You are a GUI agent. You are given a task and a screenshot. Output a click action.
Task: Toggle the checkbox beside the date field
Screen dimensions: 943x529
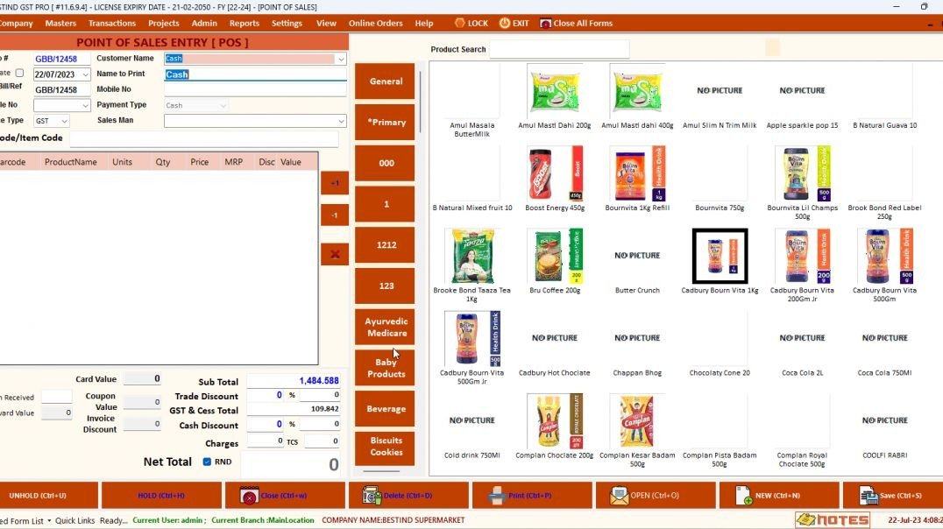point(19,74)
